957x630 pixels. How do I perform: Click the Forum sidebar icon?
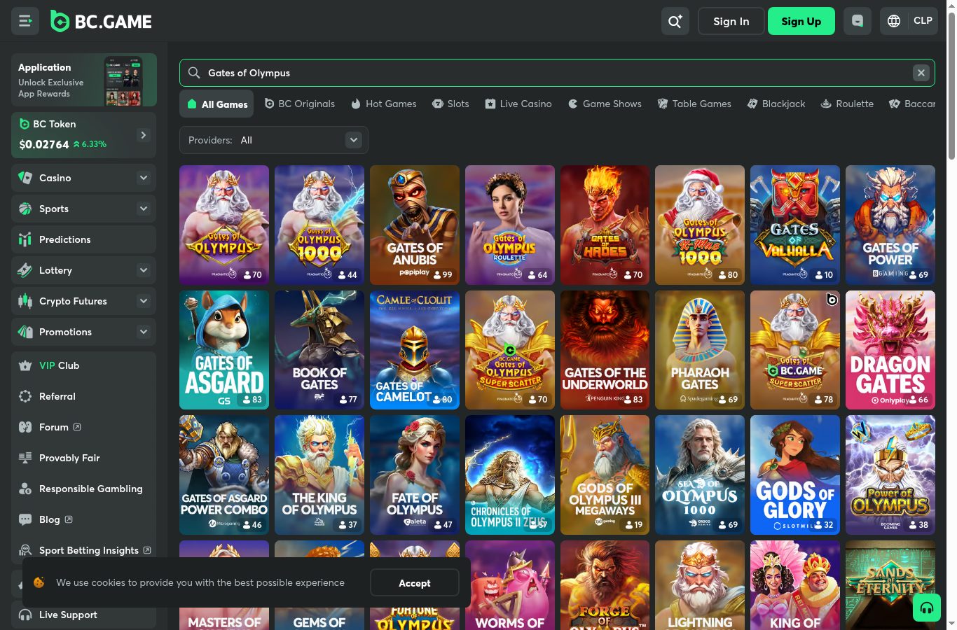click(x=25, y=427)
